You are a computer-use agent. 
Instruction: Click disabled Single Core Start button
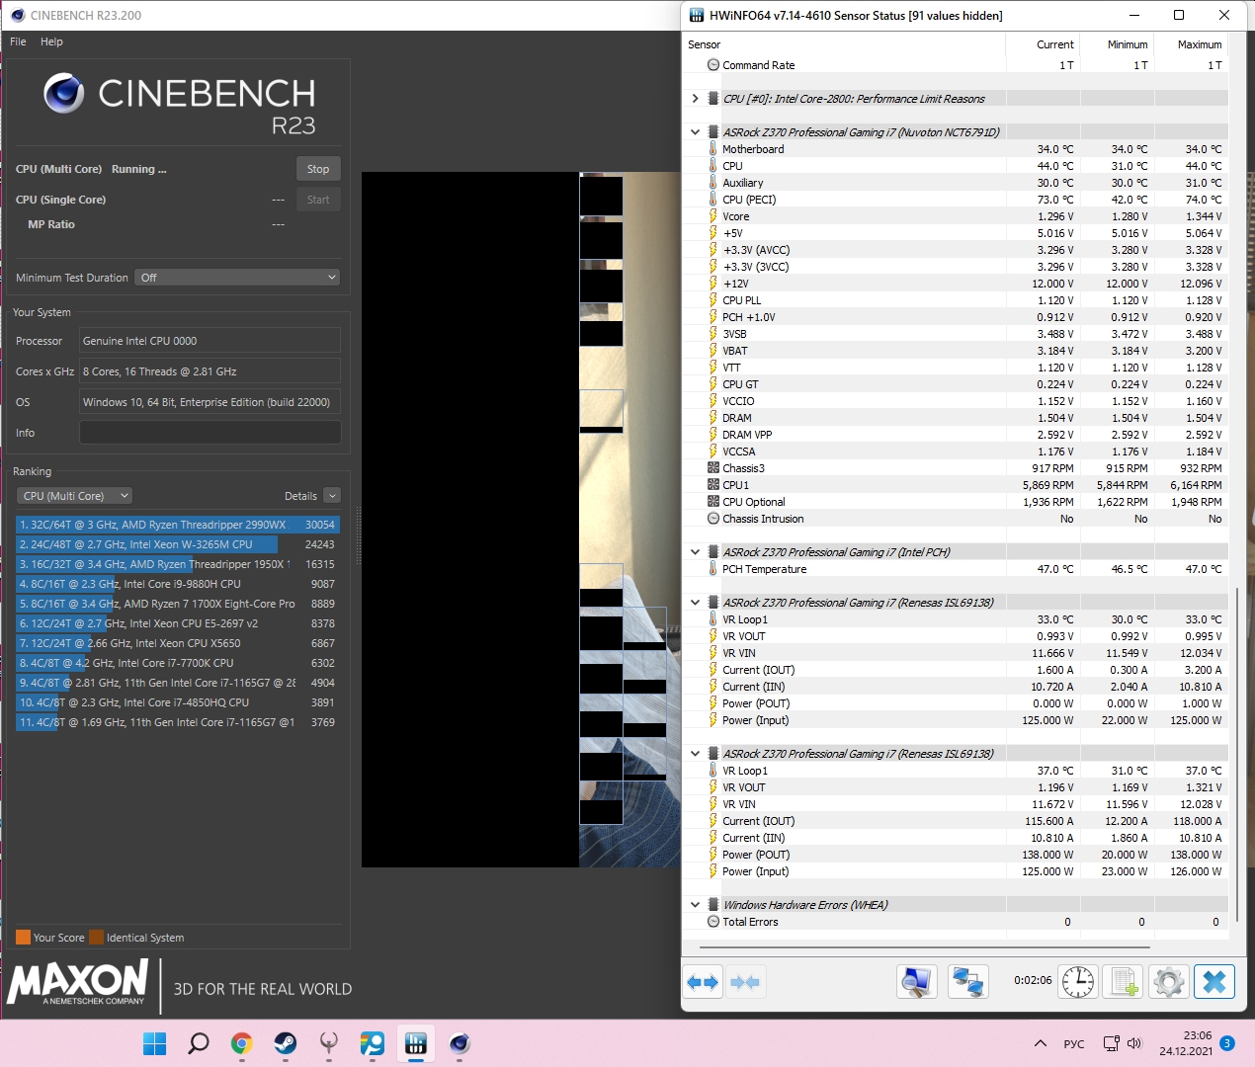click(x=318, y=200)
